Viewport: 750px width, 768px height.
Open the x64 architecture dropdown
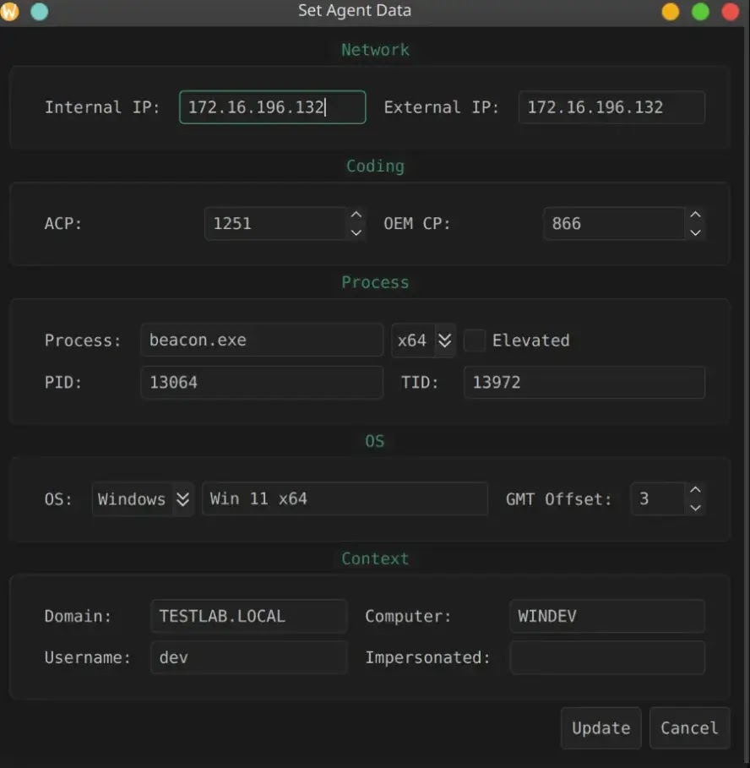[424, 340]
